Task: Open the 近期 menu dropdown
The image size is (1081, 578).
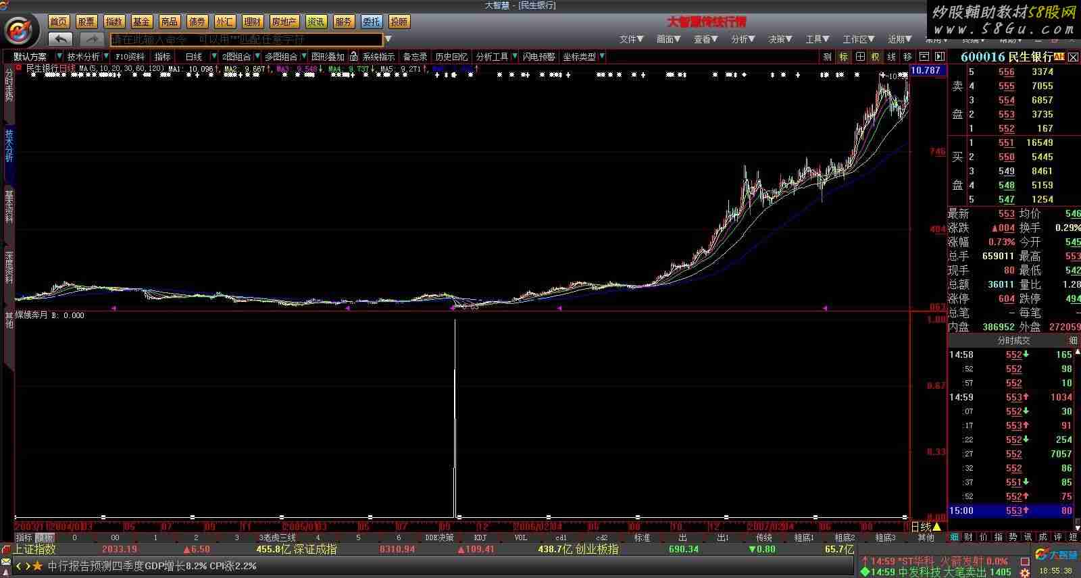Action: tap(900, 40)
